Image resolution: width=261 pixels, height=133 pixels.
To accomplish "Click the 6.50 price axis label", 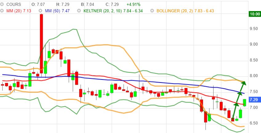I will (x=255, y=123).
